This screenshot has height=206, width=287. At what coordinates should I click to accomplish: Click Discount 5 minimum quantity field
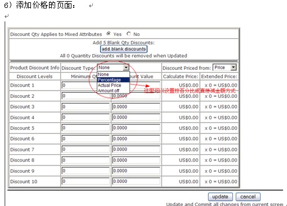click(86, 128)
